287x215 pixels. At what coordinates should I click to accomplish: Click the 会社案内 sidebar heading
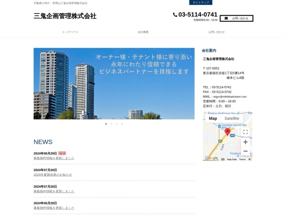pyautogui.click(x=209, y=51)
